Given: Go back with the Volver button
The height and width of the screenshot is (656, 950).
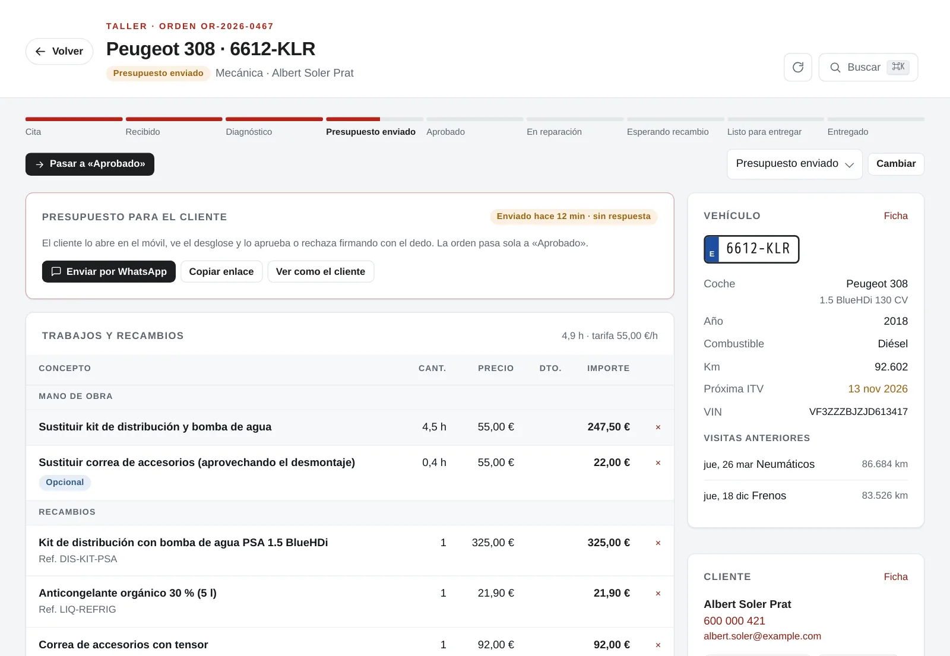Looking at the screenshot, I should tap(59, 51).
